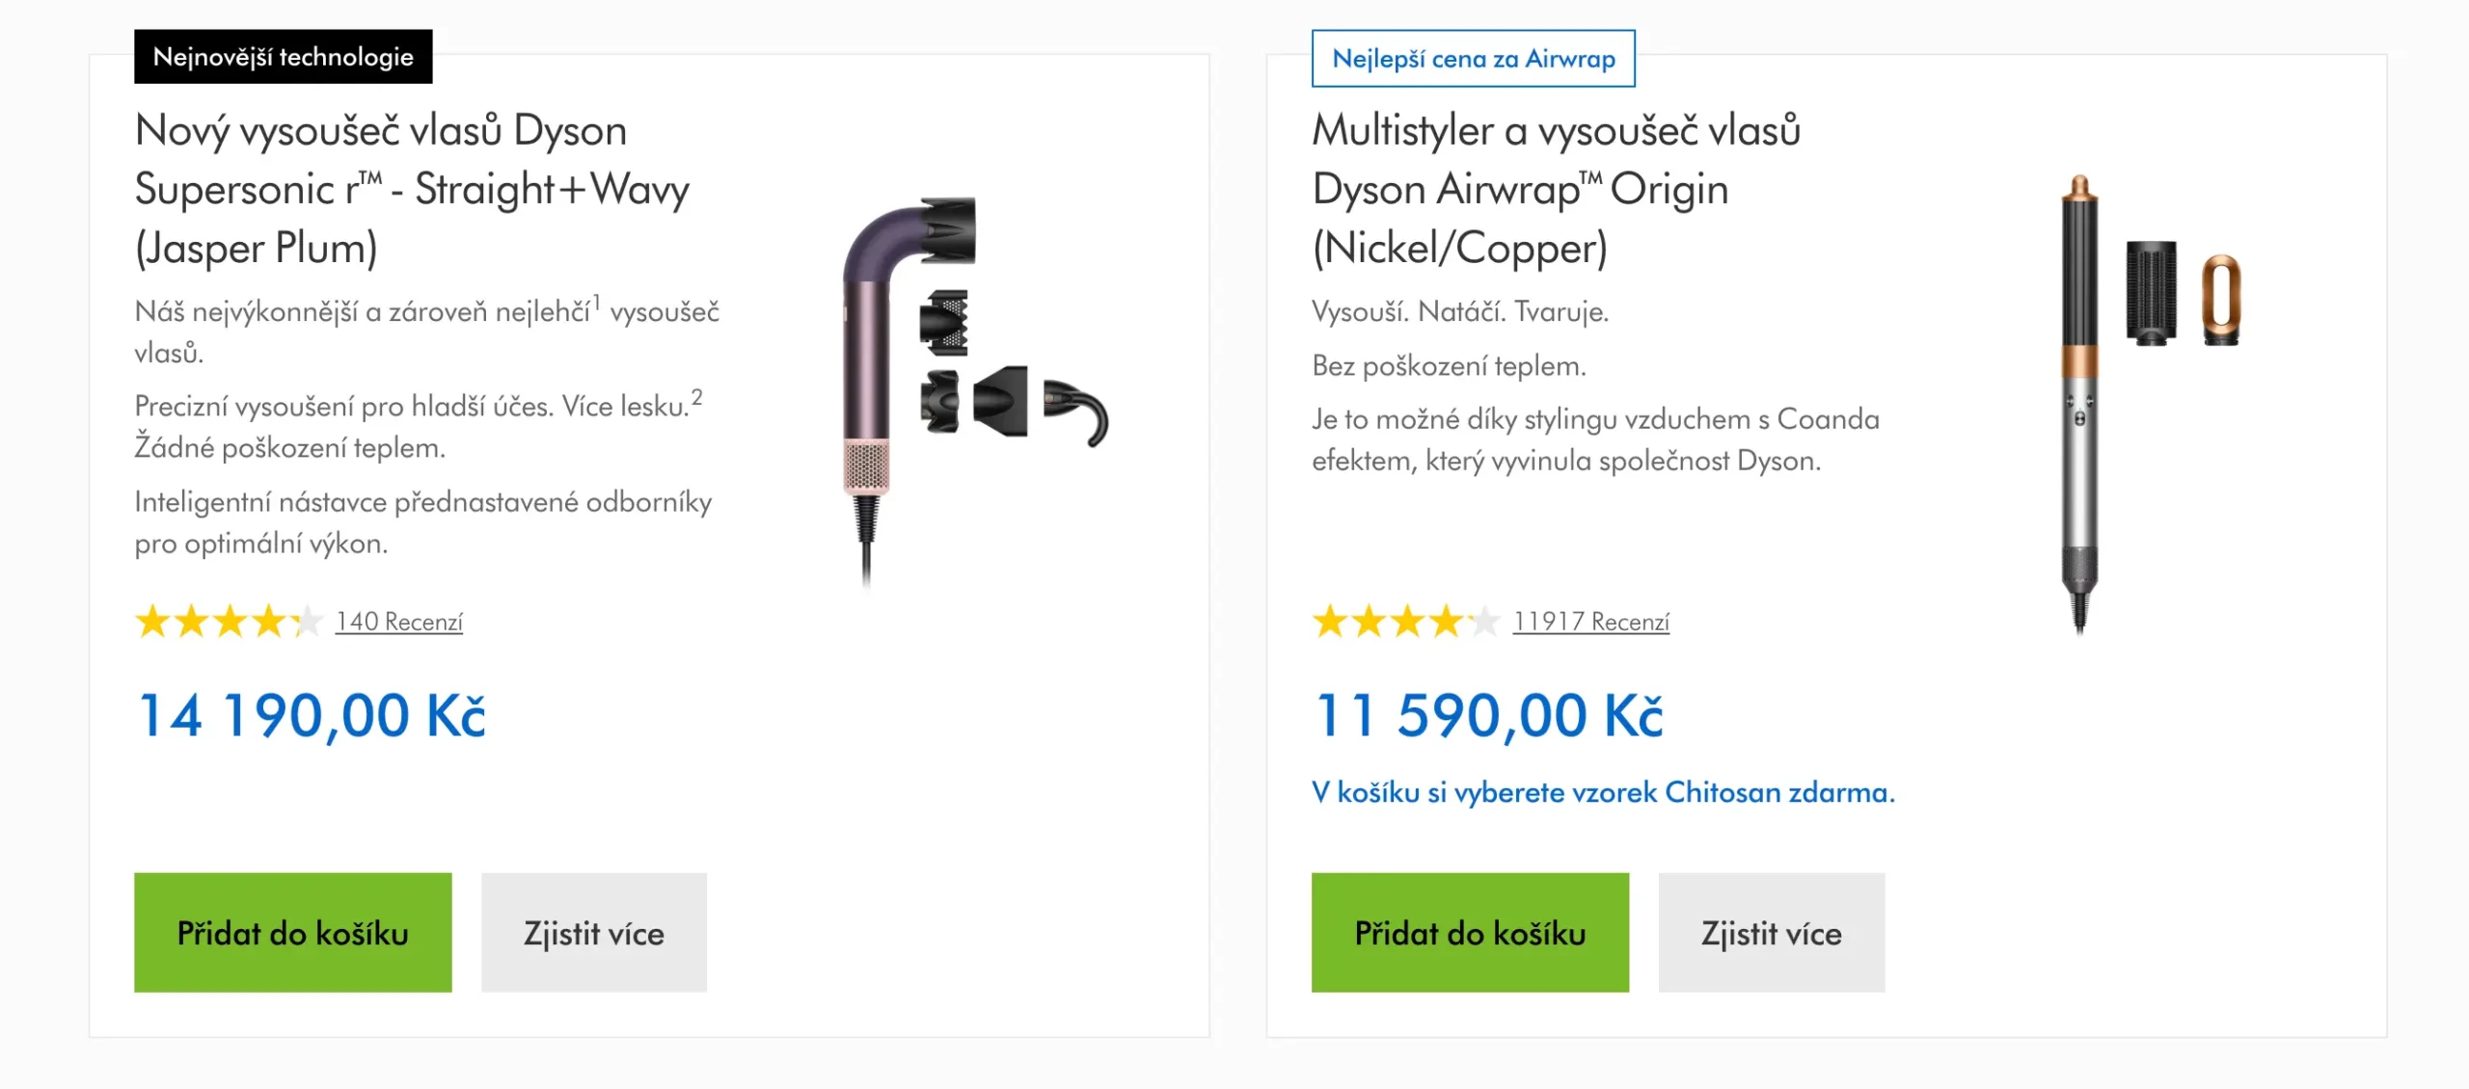Click the half-filled fifth star of Supersonic rating

(309, 622)
